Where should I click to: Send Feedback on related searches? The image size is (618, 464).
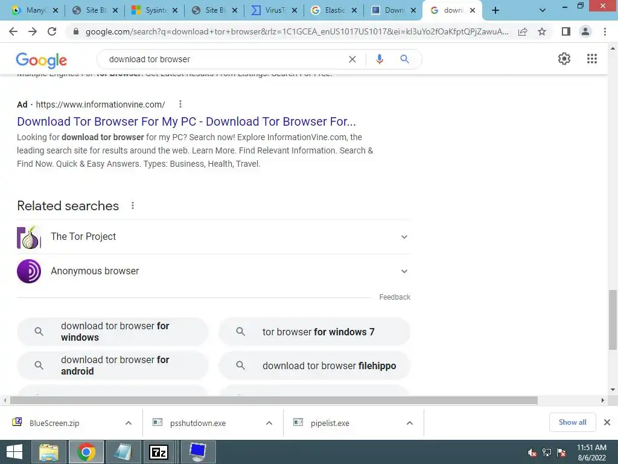[395, 297]
